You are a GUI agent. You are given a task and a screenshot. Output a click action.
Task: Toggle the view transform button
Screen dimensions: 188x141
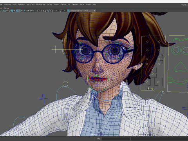click(68, 11)
